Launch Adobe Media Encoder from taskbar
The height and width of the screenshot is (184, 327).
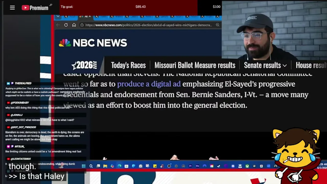point(197,166)
